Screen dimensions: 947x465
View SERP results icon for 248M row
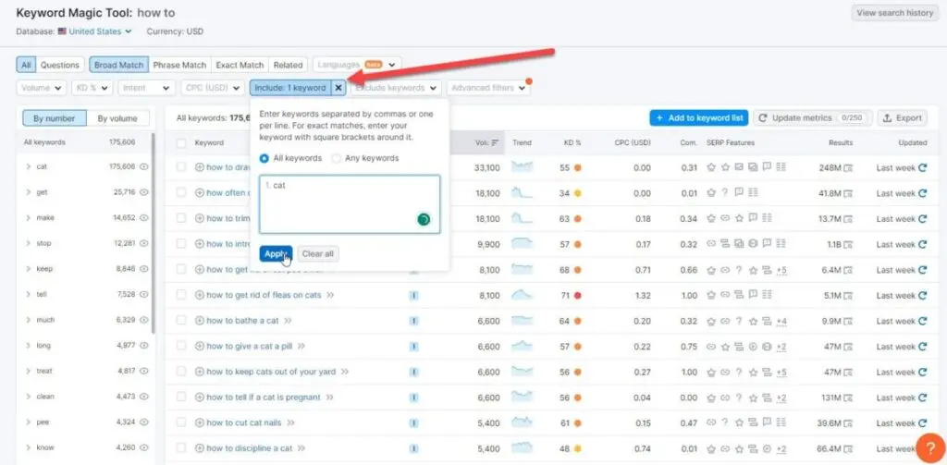point(849,168)
